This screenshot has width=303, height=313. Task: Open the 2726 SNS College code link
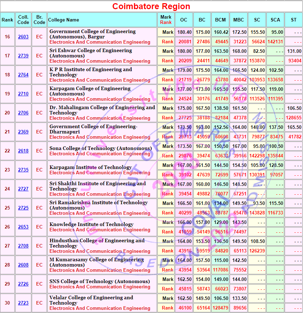point(23,284)
